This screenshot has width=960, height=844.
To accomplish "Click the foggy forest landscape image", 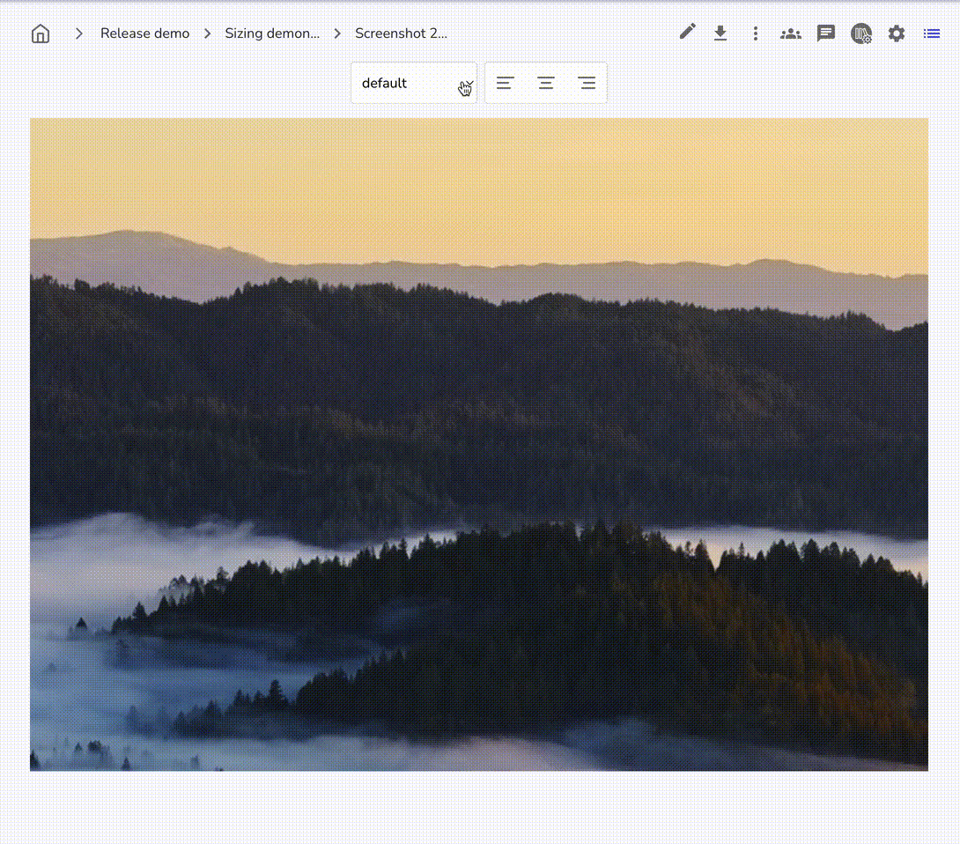I will pos(479,444).
